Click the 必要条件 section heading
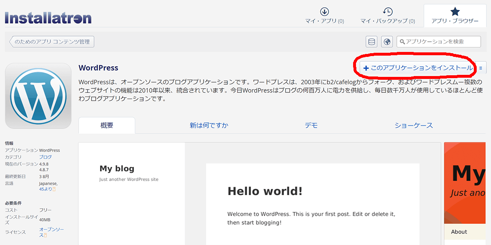491x245 pixels. [x=13, y=203]
